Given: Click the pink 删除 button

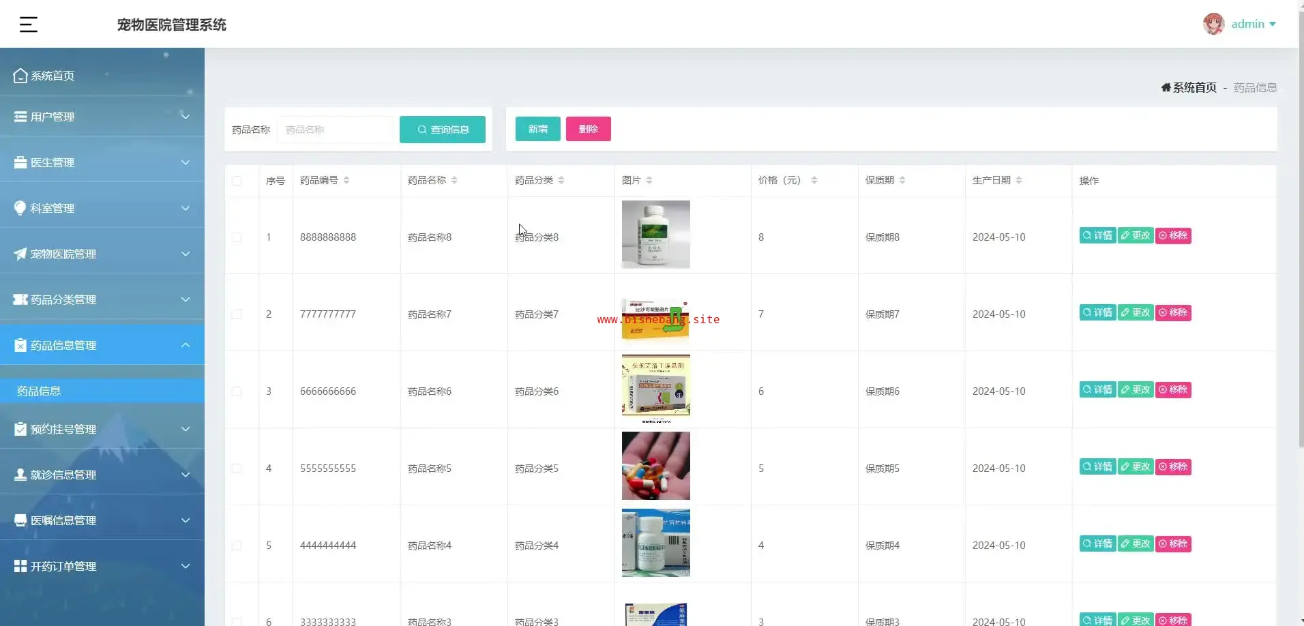Looking at the screenshot, I should coord(589,129).
